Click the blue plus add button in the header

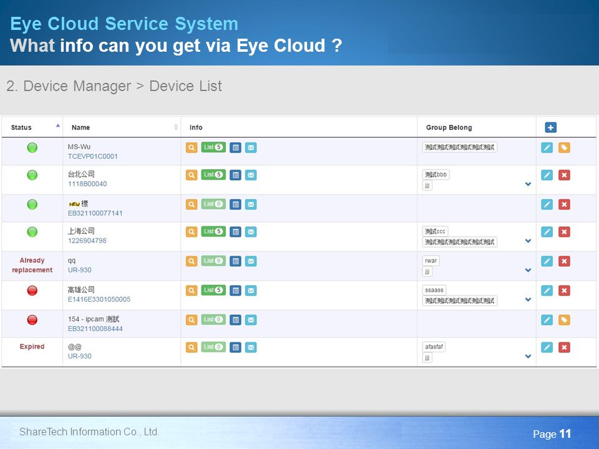550,127
